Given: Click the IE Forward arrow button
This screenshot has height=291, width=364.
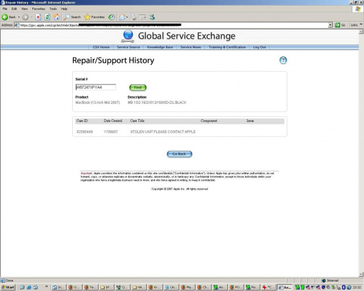Looking at the screenshot, I should click(x=25, y=17).
